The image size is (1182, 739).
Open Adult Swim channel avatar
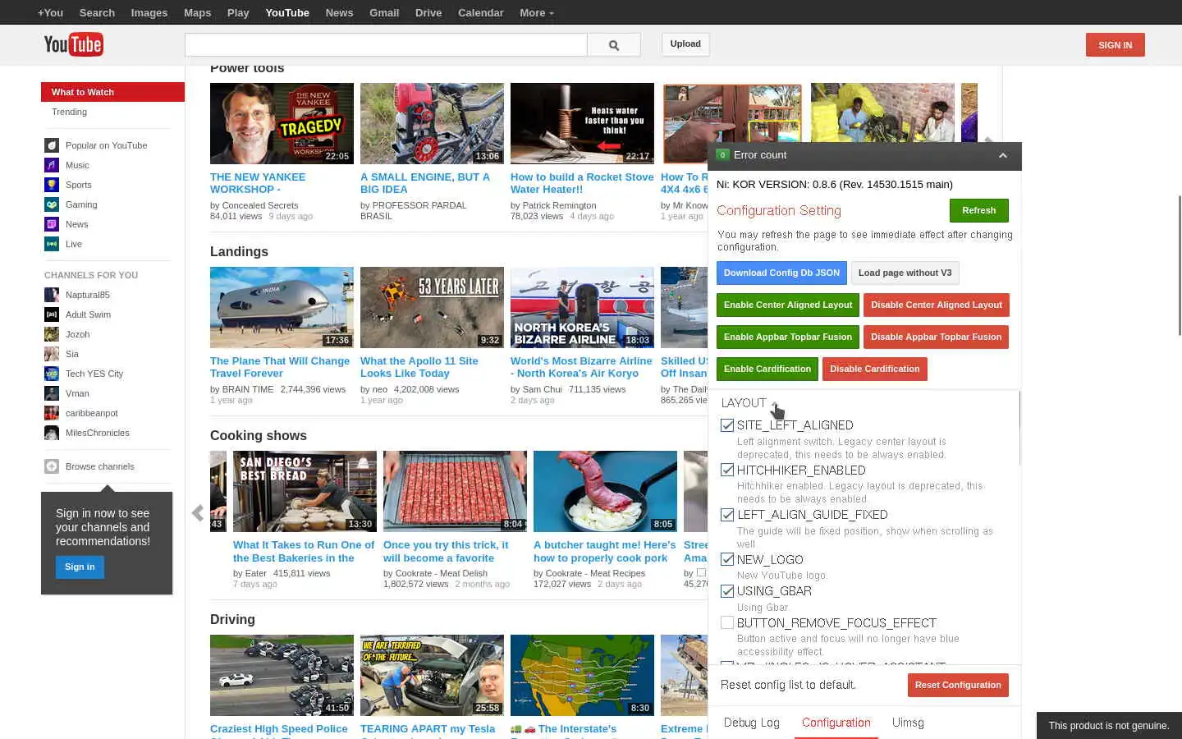tap(52, 314)
